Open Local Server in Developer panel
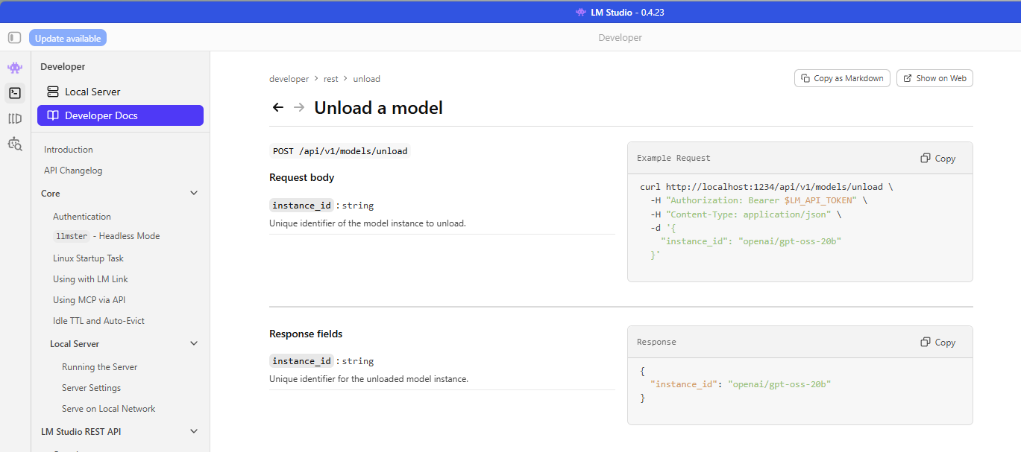 [x=120, y=92]
